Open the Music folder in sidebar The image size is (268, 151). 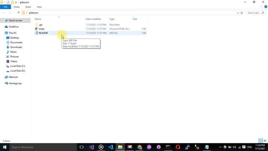[x=13, y=52]
